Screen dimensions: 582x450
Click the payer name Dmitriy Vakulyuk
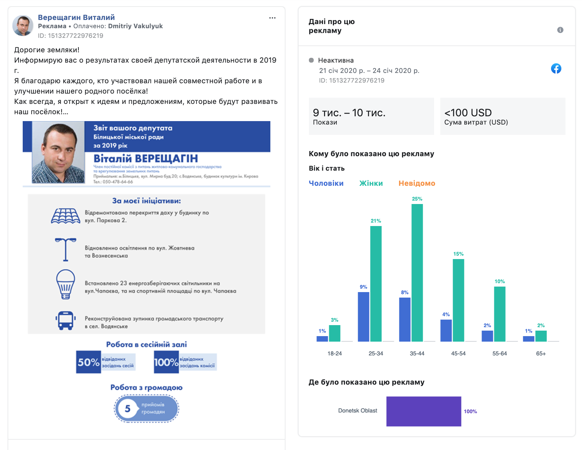(135, 26)
